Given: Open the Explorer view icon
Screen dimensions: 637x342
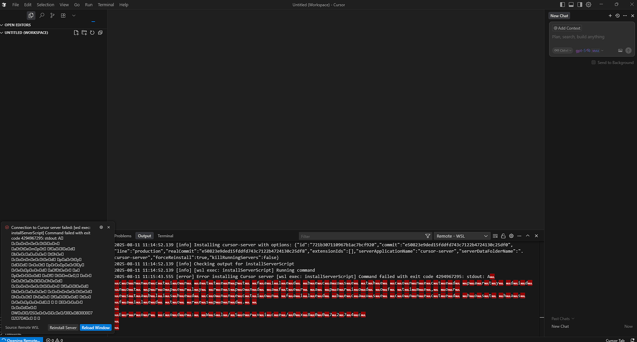Looking at the screenshot, I should 30,15.
